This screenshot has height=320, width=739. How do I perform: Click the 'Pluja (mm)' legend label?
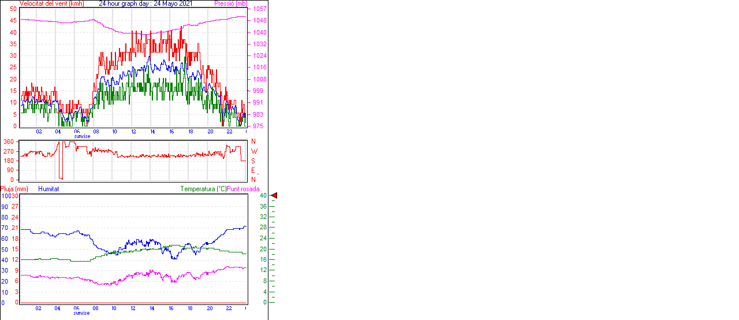tap(14, 189)
